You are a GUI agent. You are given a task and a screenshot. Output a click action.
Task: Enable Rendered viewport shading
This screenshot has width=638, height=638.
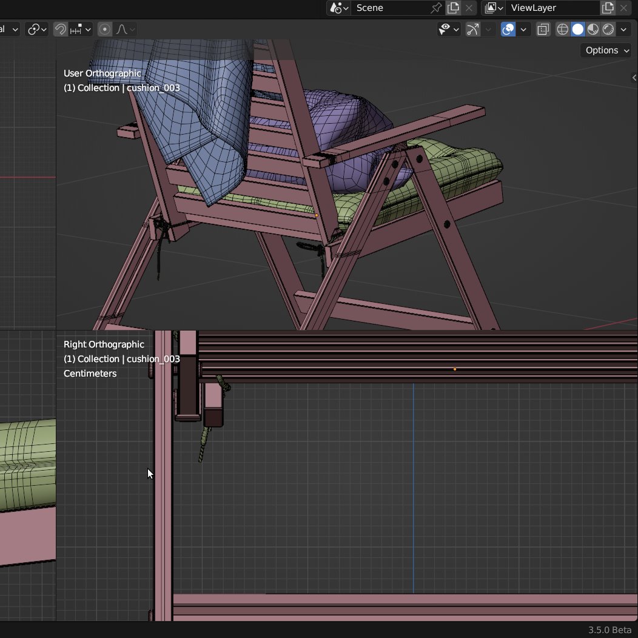tap(608, 29)
